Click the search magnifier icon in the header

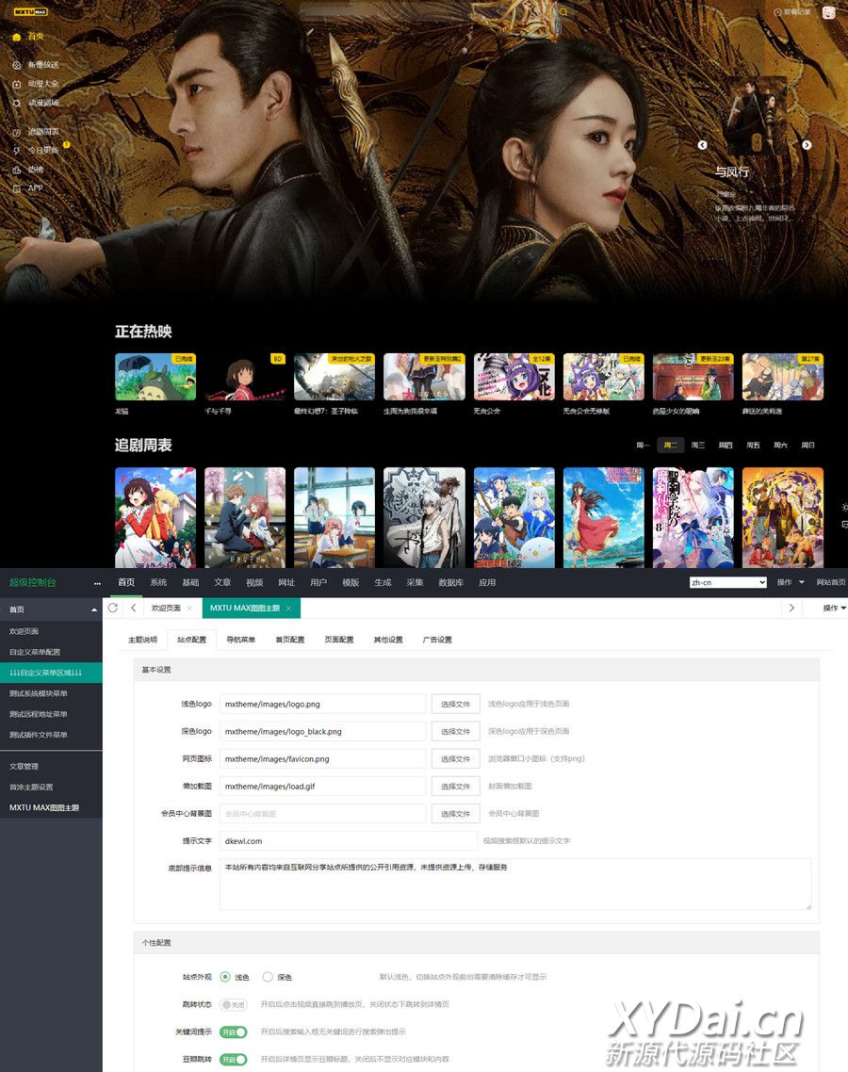(563, 12)
